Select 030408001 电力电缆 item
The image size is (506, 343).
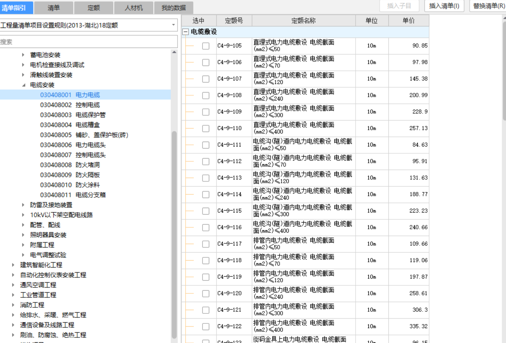point(70,95)
